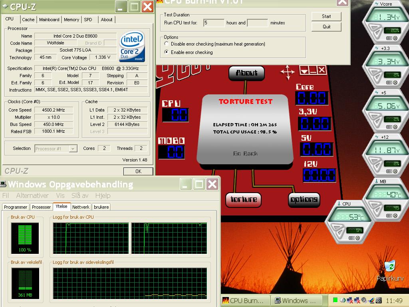The image size is (409, 307).
Task: Open the Nettverk tab in Task Manager
Action: click(x=81, y=207)
